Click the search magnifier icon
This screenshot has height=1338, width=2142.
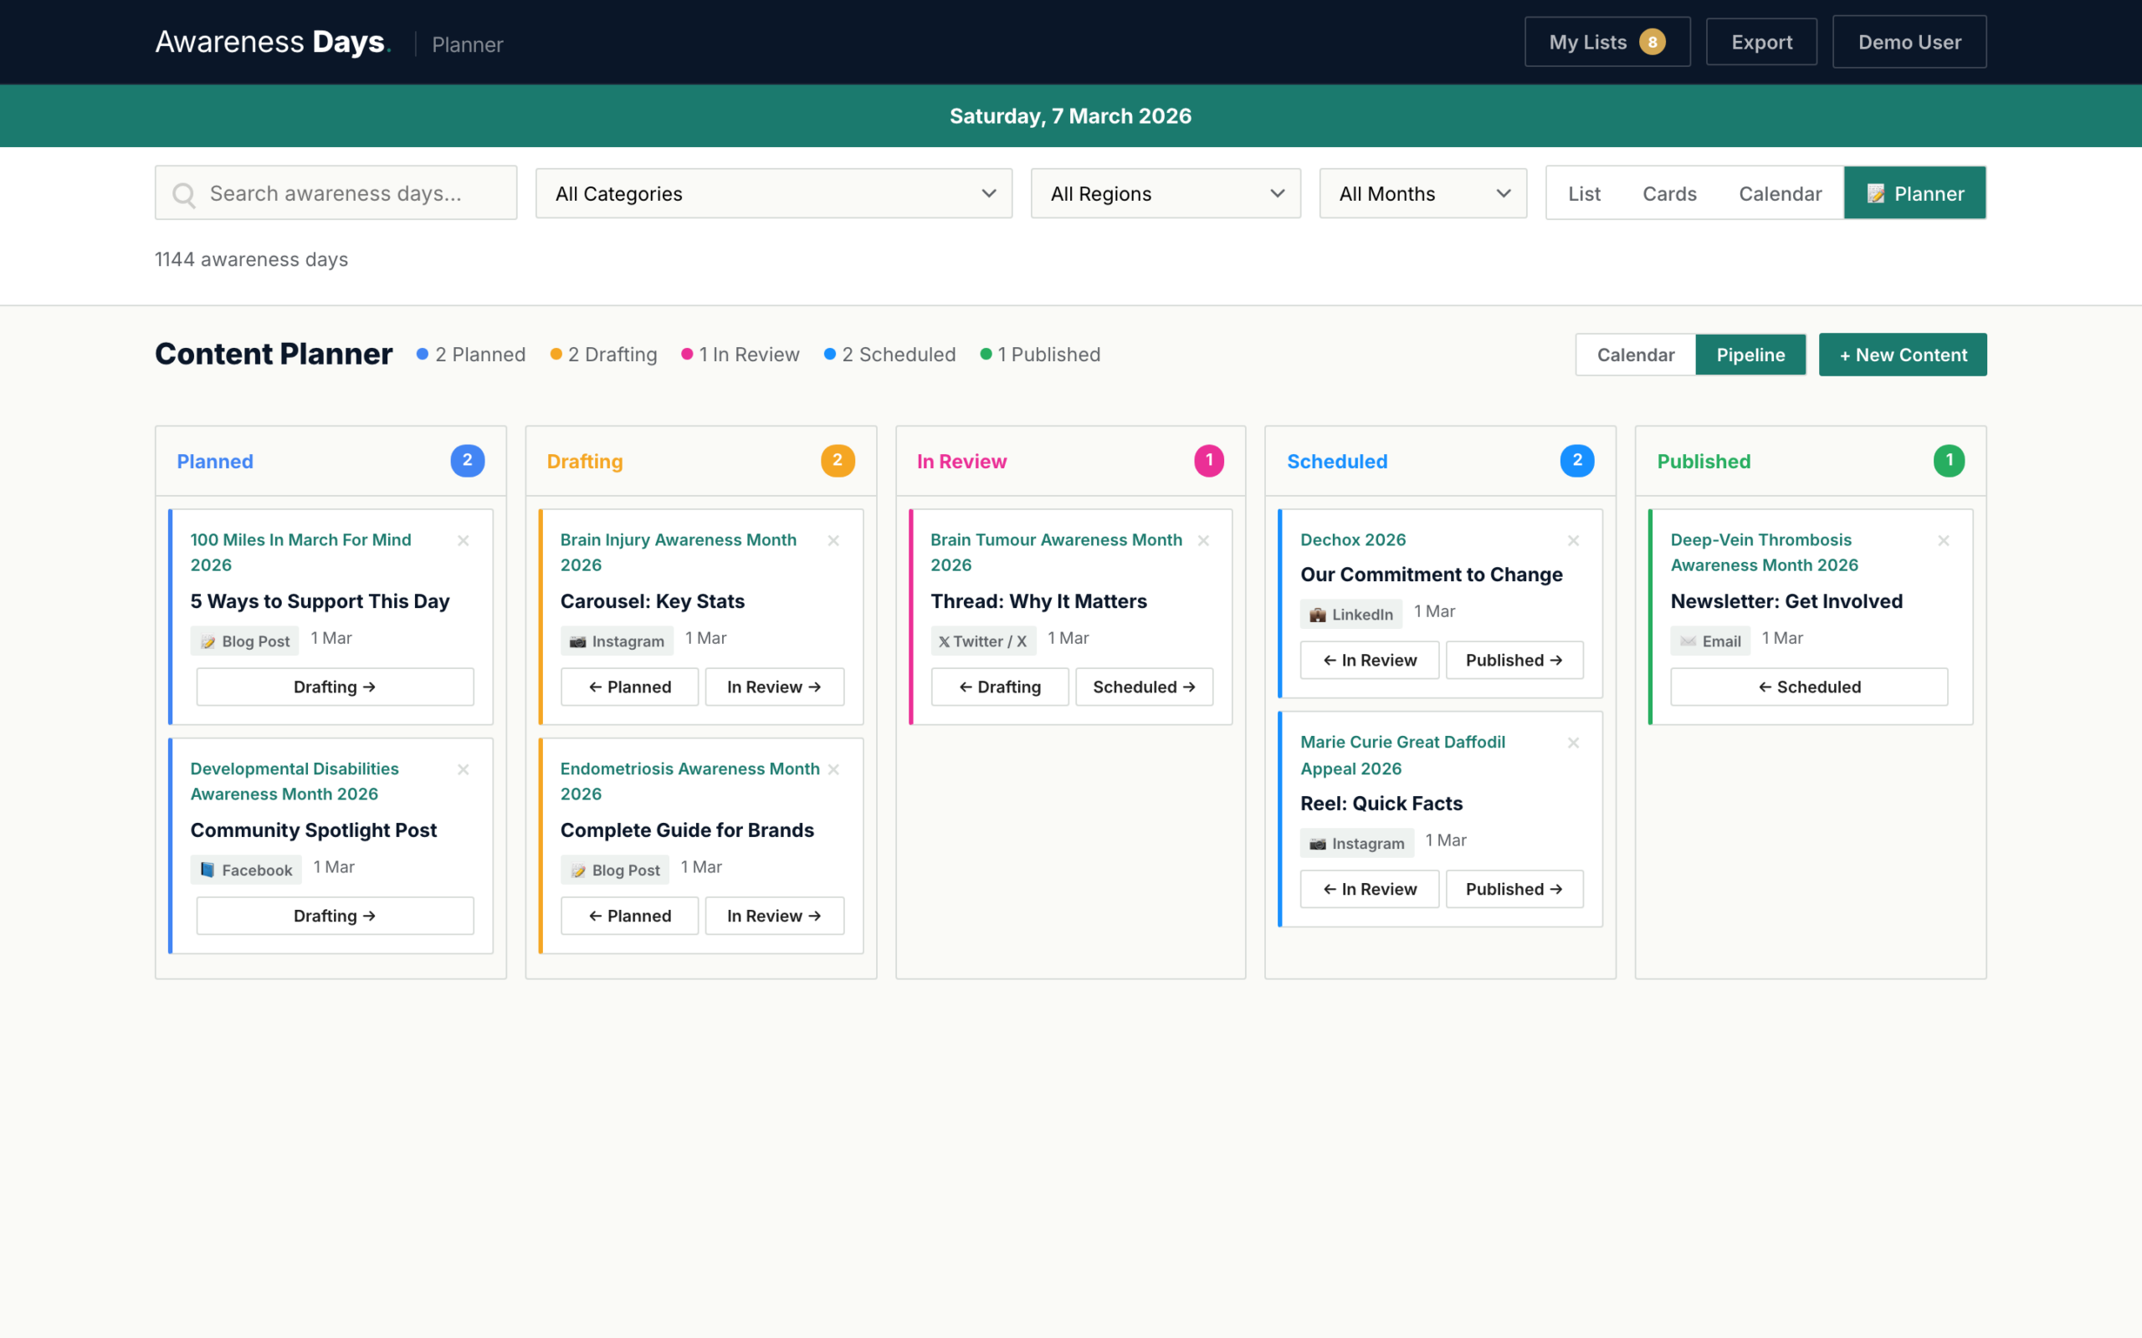pos(184,193)
